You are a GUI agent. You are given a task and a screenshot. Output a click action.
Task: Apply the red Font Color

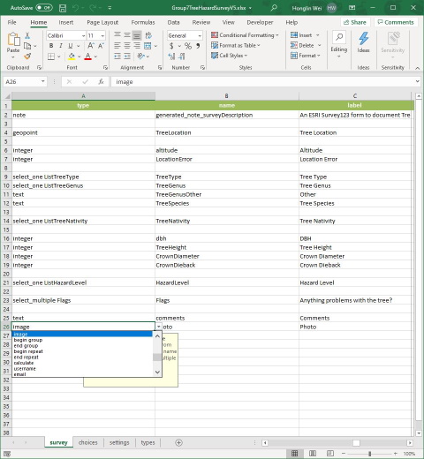[87, 56]
